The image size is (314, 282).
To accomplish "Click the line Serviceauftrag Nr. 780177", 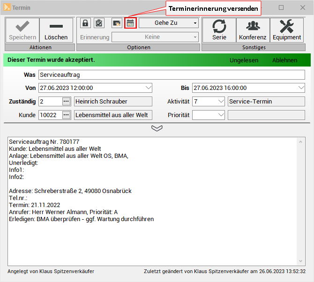I will point(44,141).
